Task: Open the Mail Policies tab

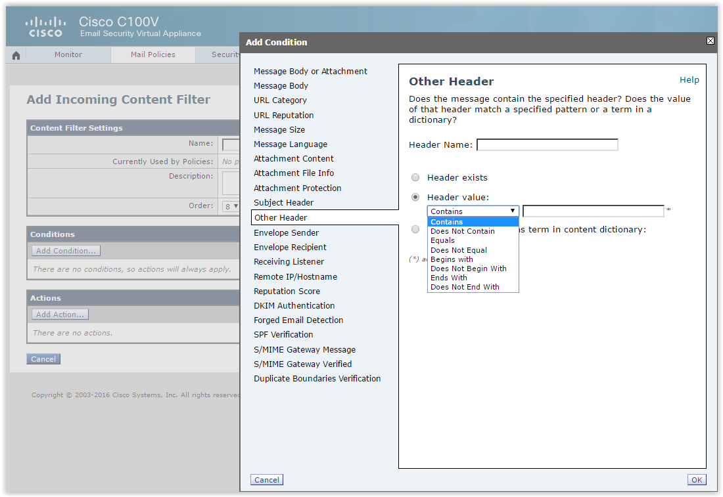Action: pos(153,54)
